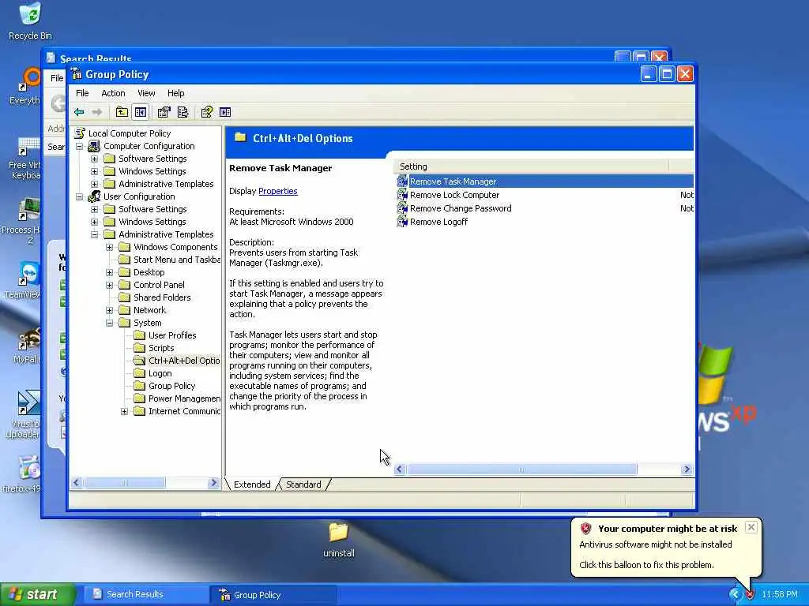Dismiss the security balloon with its X
The image size is (809, 606).
[x=751, y=527]
